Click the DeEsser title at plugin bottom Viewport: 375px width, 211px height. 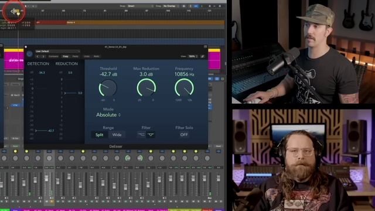(116, 147)
